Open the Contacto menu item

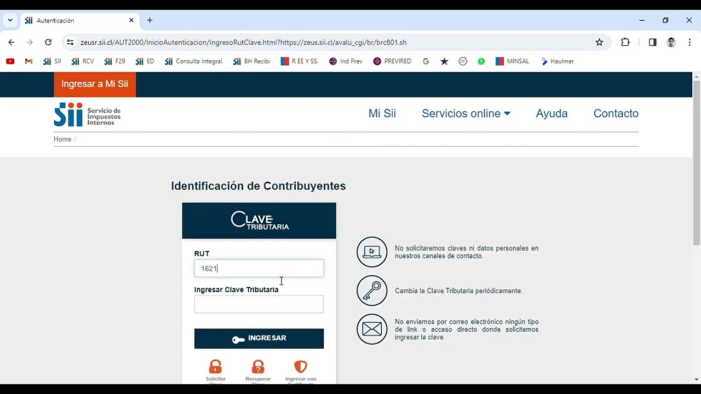pyautogui.click(x=616, y=113)
